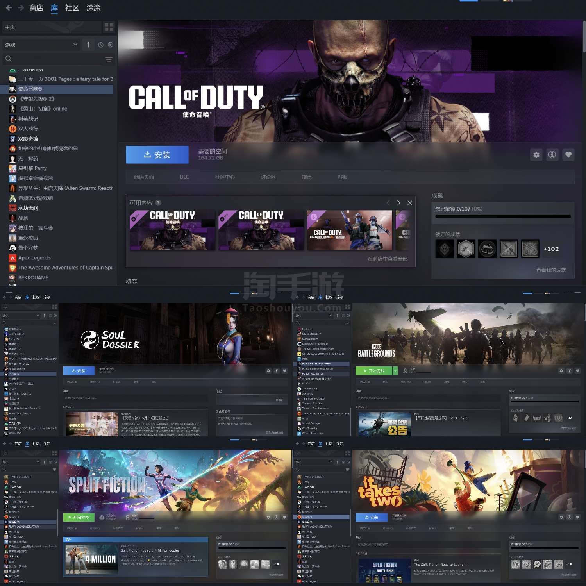Open 社区 menu in Call of Duty window
This screenshot has height=586, width=586.
(72, 8)
